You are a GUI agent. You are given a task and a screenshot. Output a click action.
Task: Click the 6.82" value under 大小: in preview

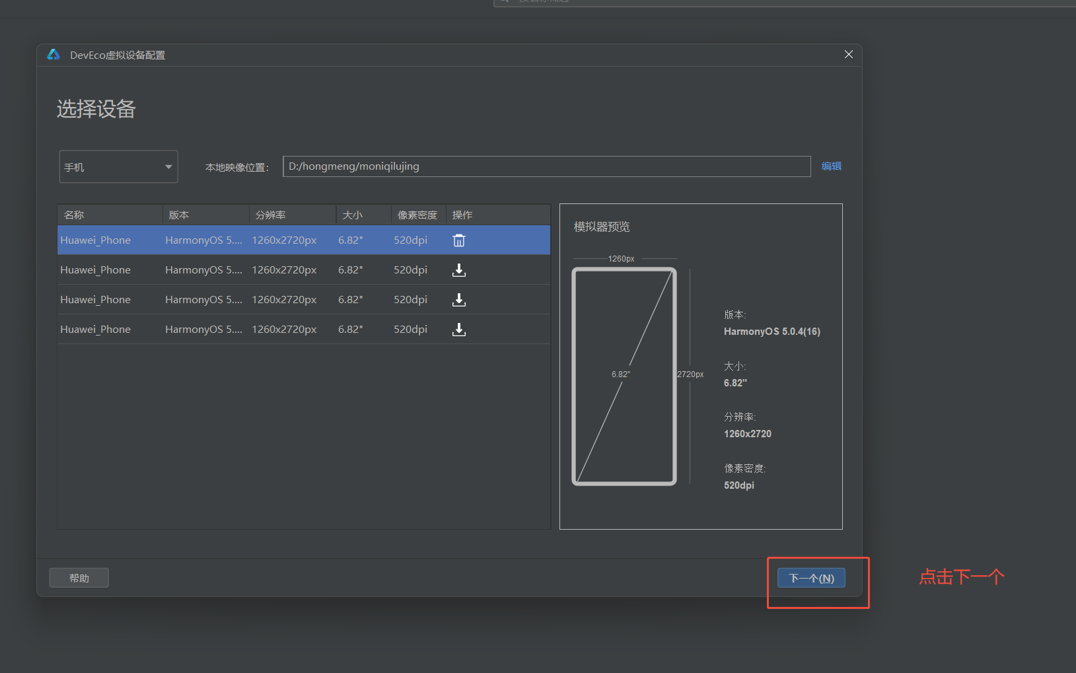tap(735, 383)
